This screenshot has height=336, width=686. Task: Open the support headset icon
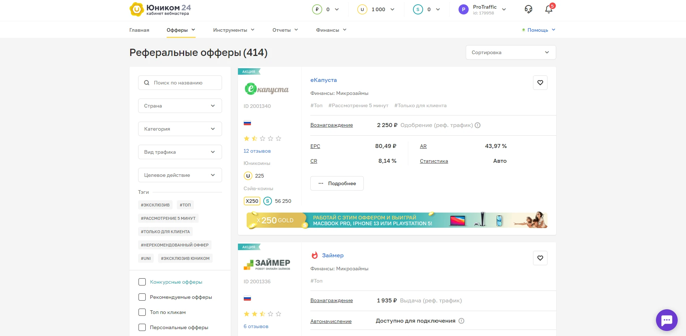pos(528,9)
